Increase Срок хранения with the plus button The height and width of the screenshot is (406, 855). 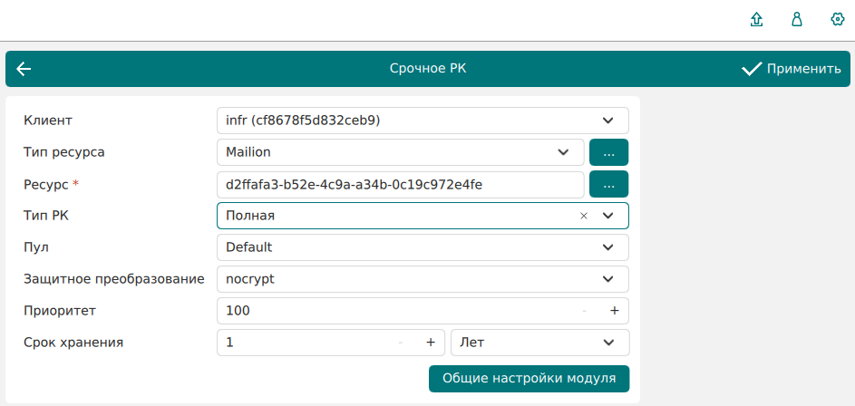pyautogui.click(x=431, y=343)
